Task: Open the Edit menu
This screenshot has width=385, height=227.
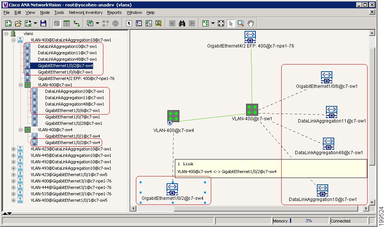Action: tap(17, 12)
